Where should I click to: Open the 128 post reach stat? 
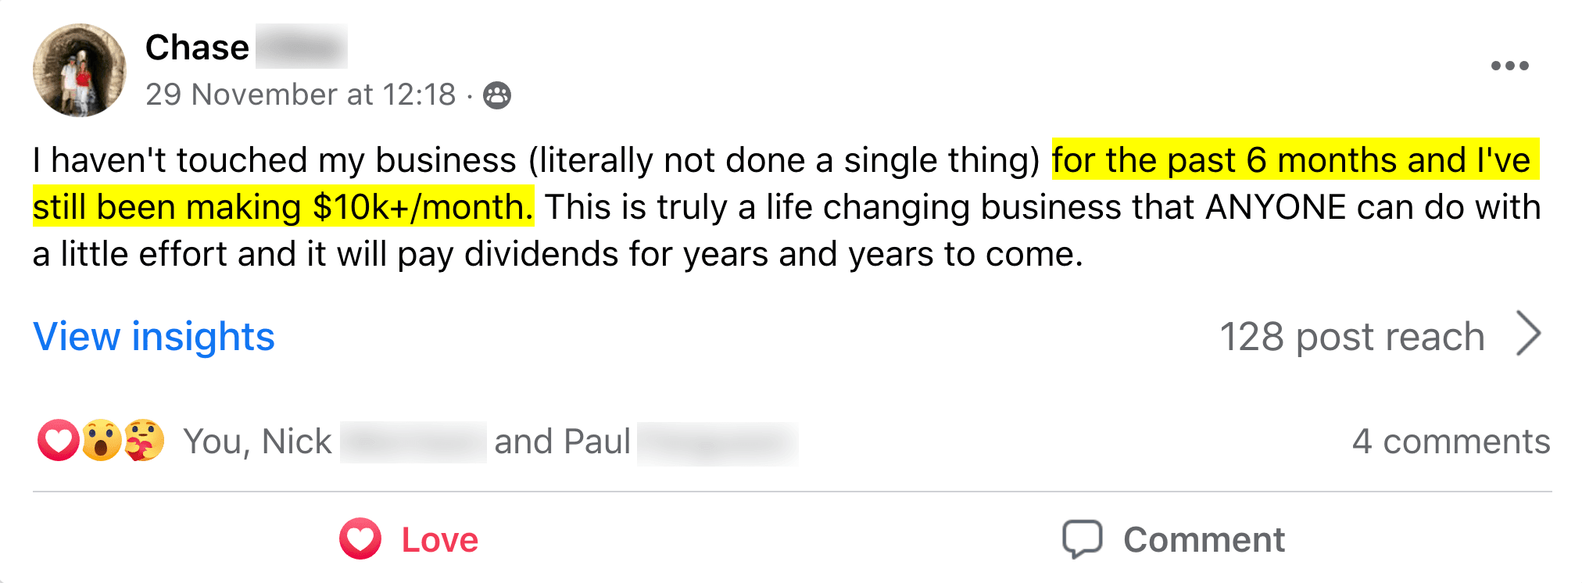tap(1351, 337)
